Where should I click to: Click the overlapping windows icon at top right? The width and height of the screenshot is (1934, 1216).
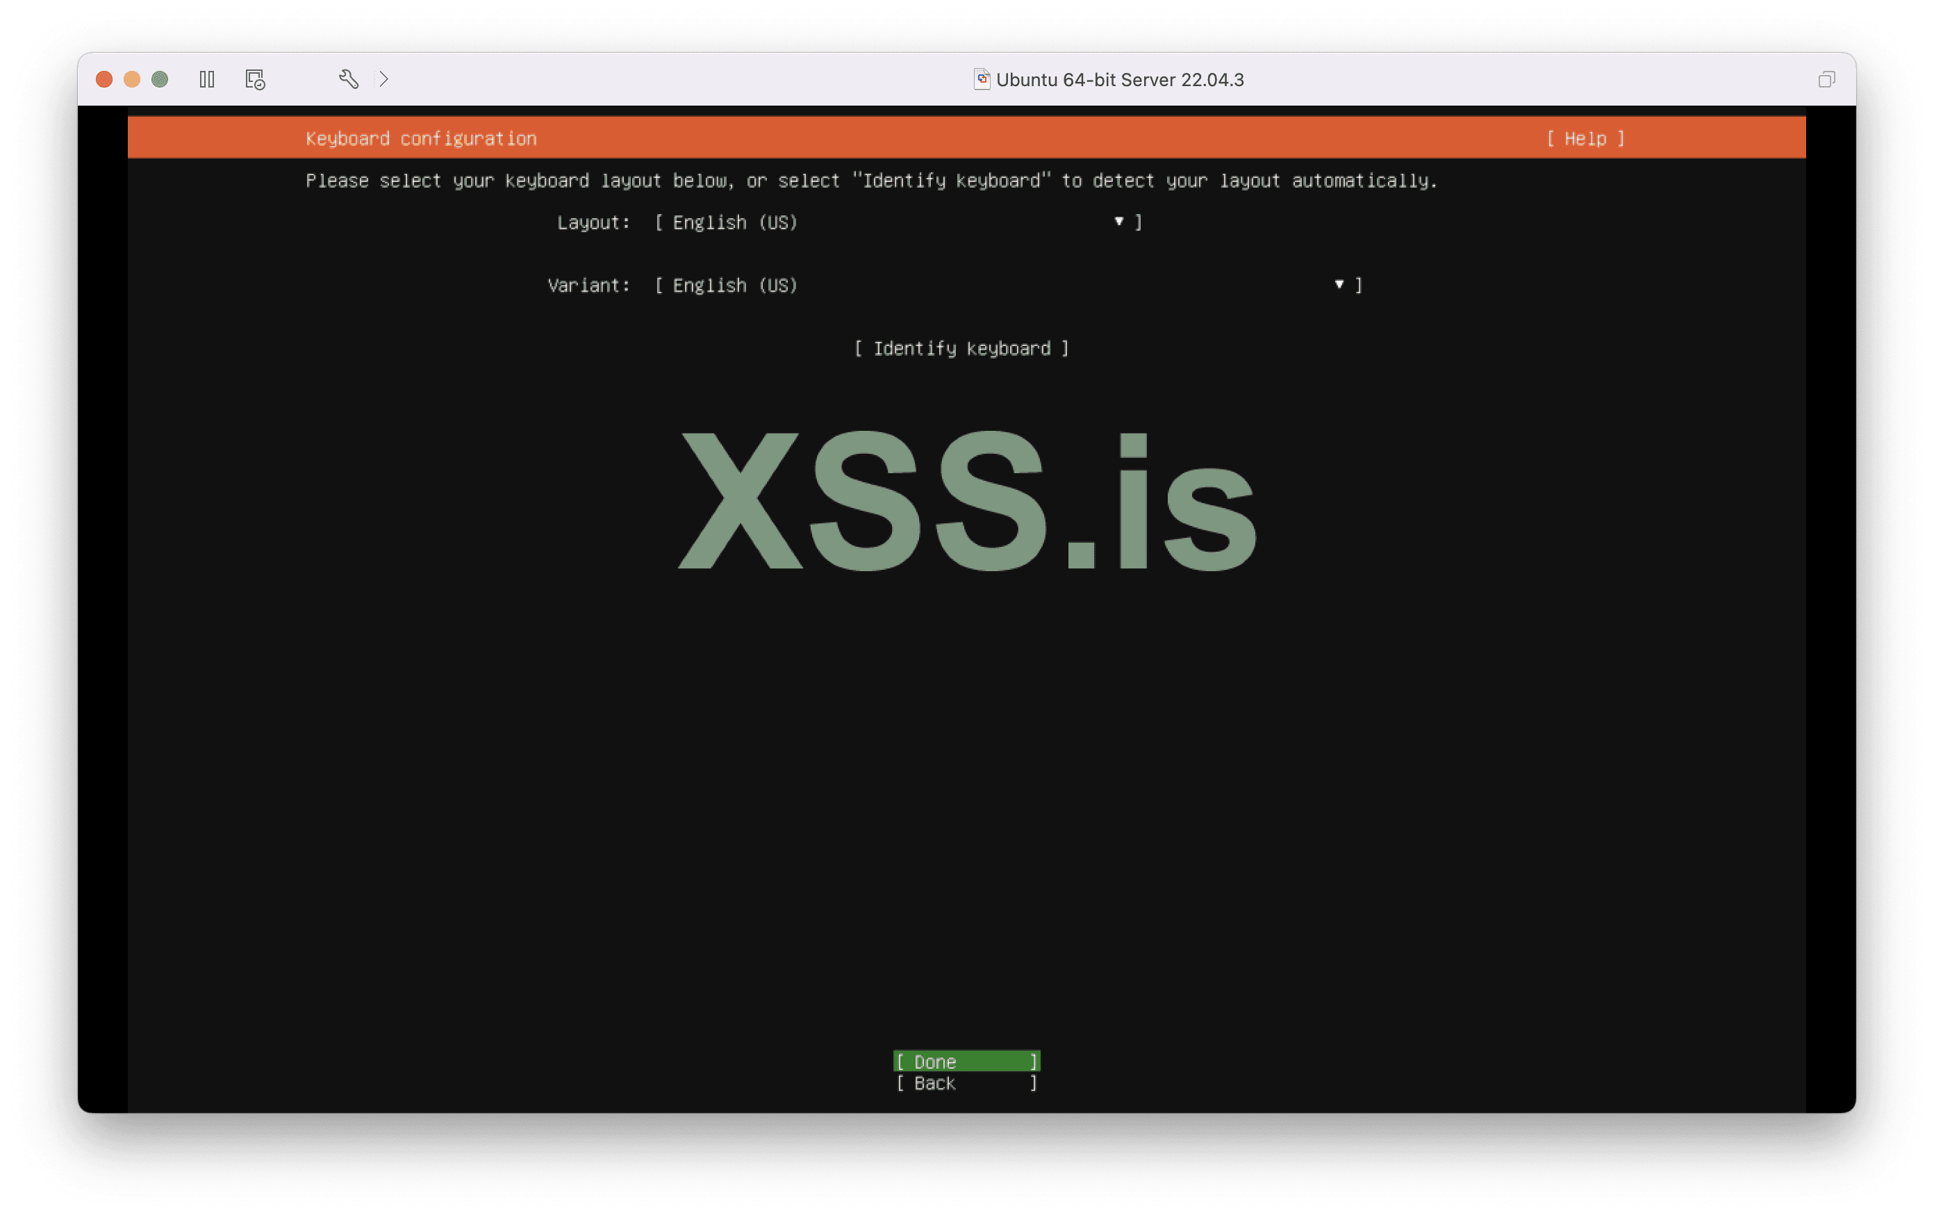[x=1826, y=79]
